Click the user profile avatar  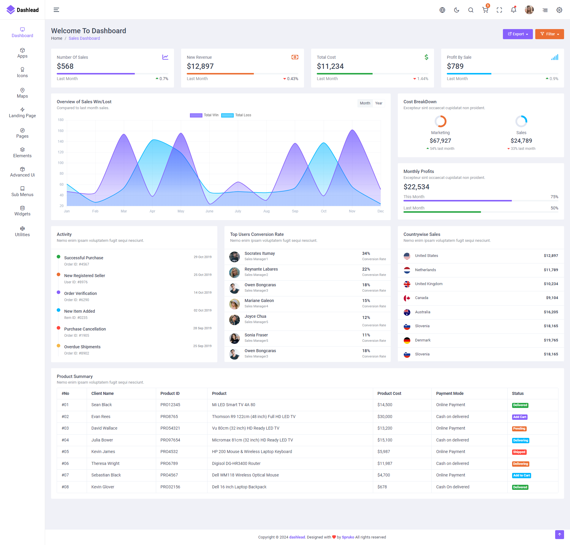(529, 10)
